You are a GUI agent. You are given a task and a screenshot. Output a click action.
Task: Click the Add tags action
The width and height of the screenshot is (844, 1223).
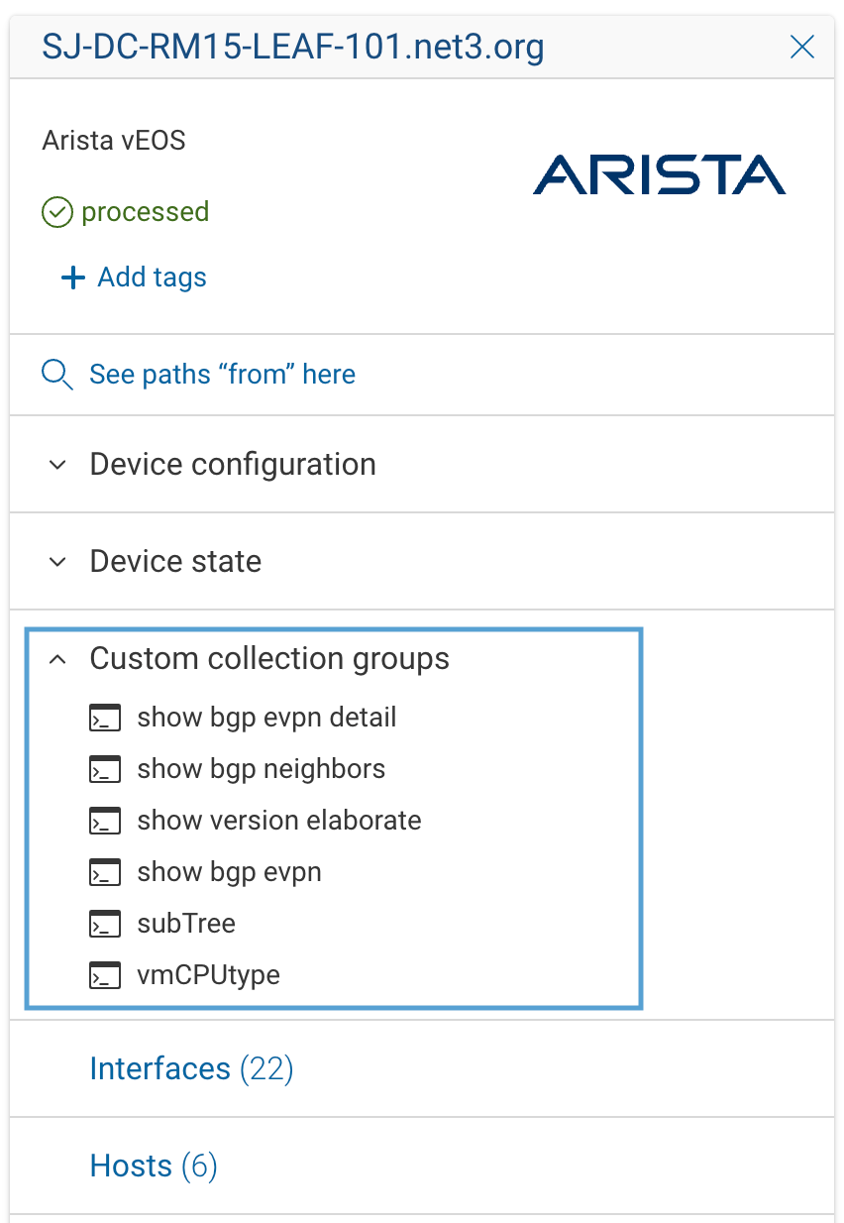(x=151, y=278)
